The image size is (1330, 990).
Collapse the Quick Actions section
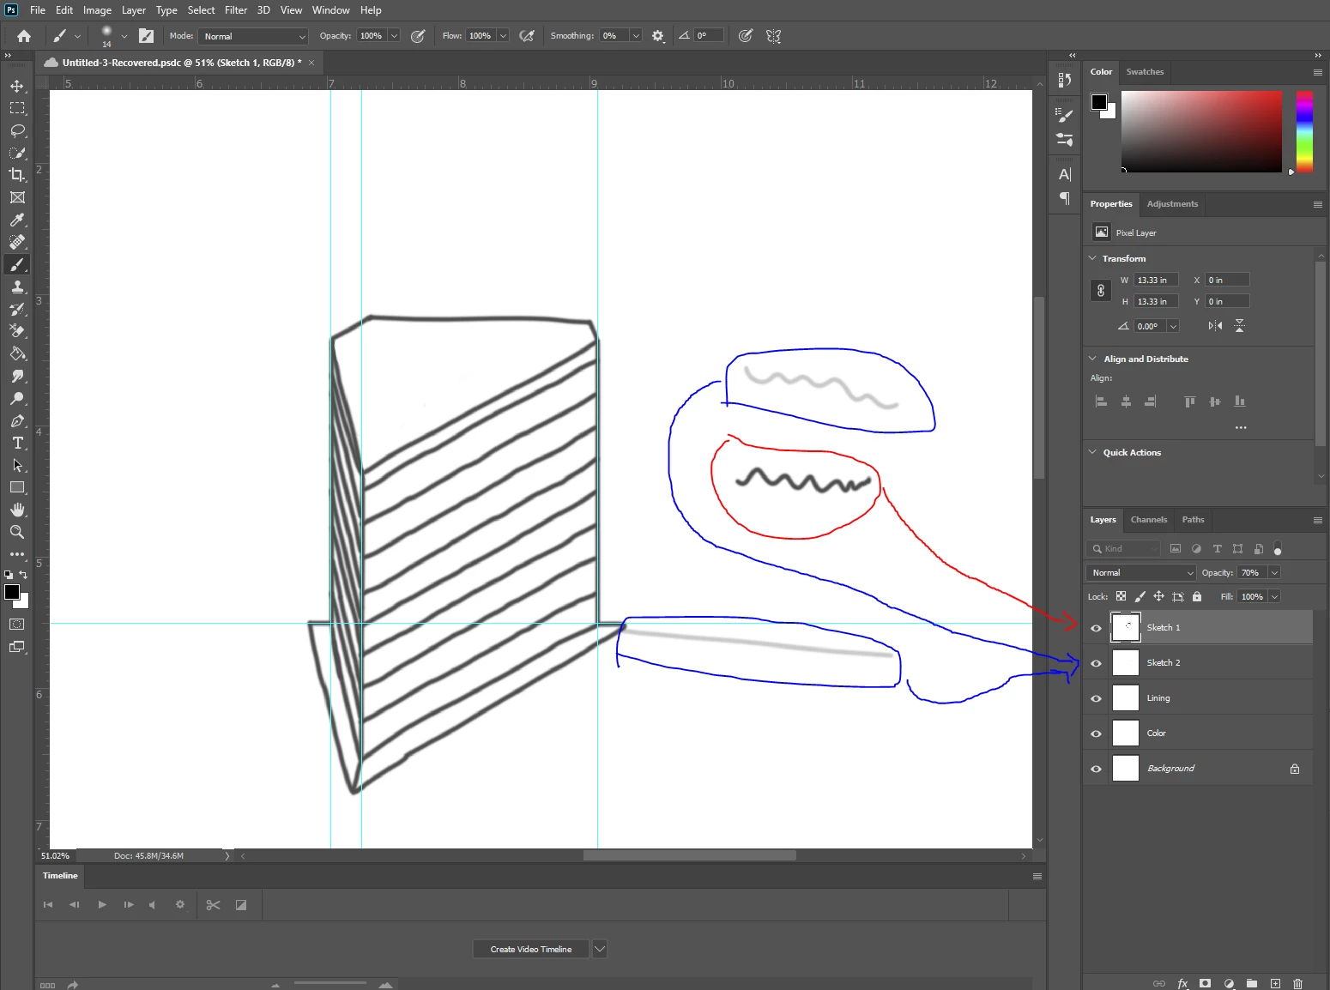(1092, 452)
